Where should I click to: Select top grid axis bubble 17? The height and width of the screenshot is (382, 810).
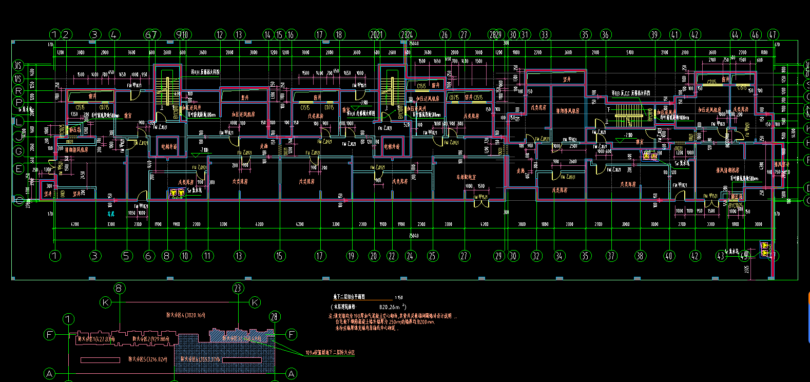(320, 35)
